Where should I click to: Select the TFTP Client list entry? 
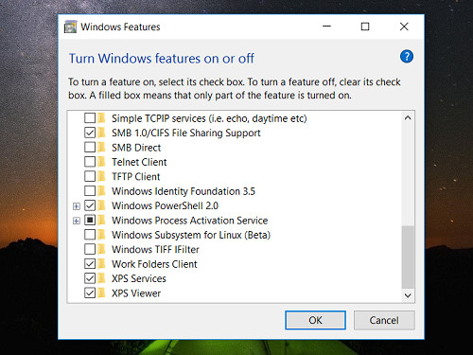tap(136, 176)
